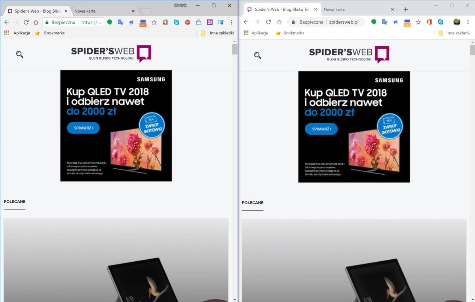Click Forward arrow in right Chrome window
The image size is (475, 302).
coord(257,22)
